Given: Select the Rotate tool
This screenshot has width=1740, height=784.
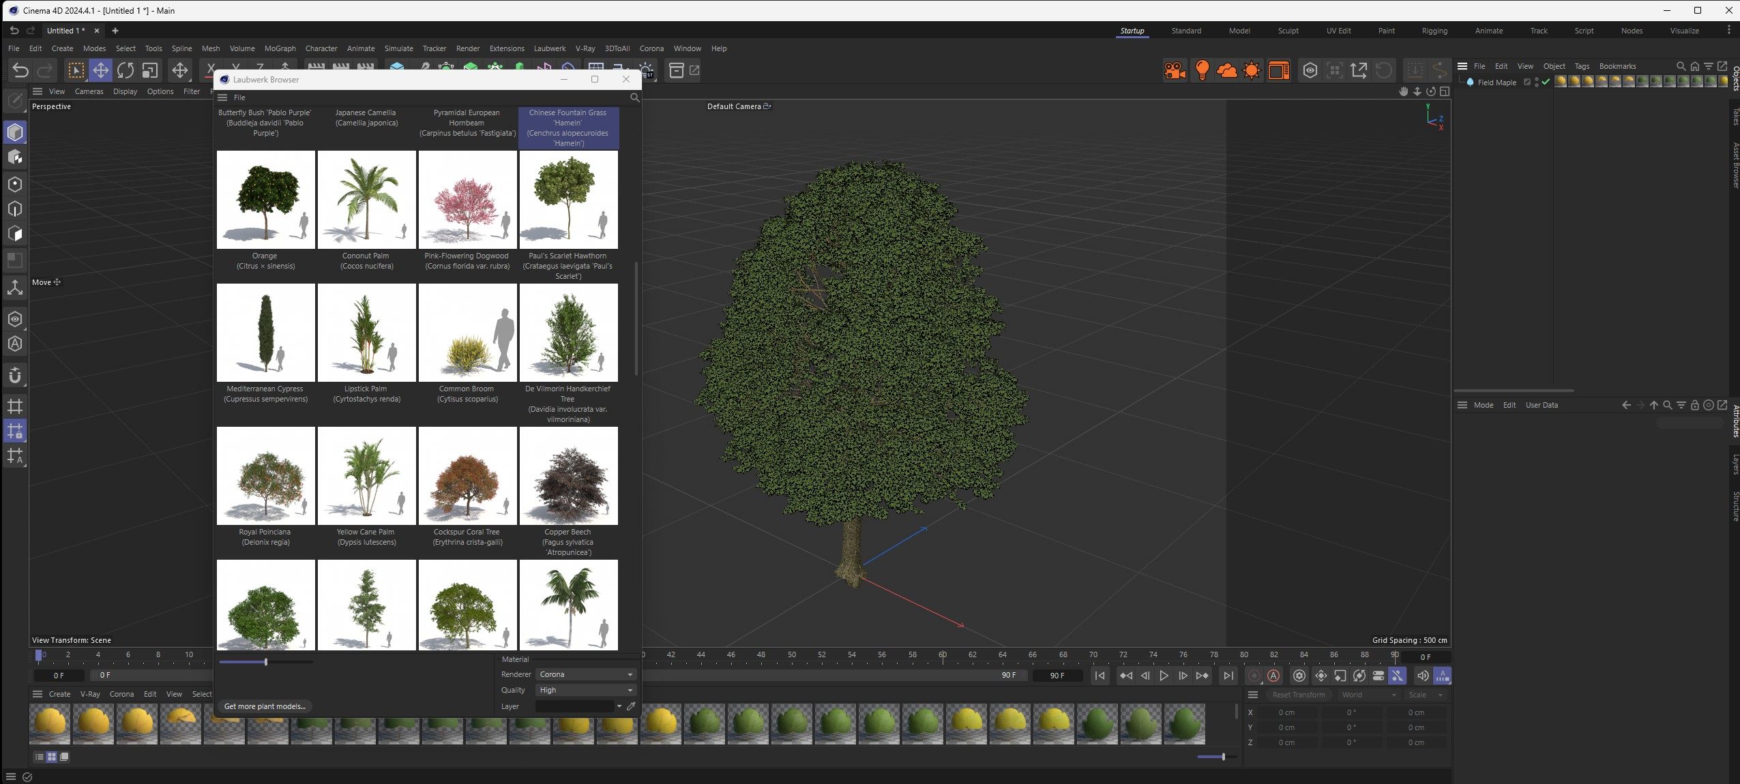Looking at the screenshot, I should point(125,70).
